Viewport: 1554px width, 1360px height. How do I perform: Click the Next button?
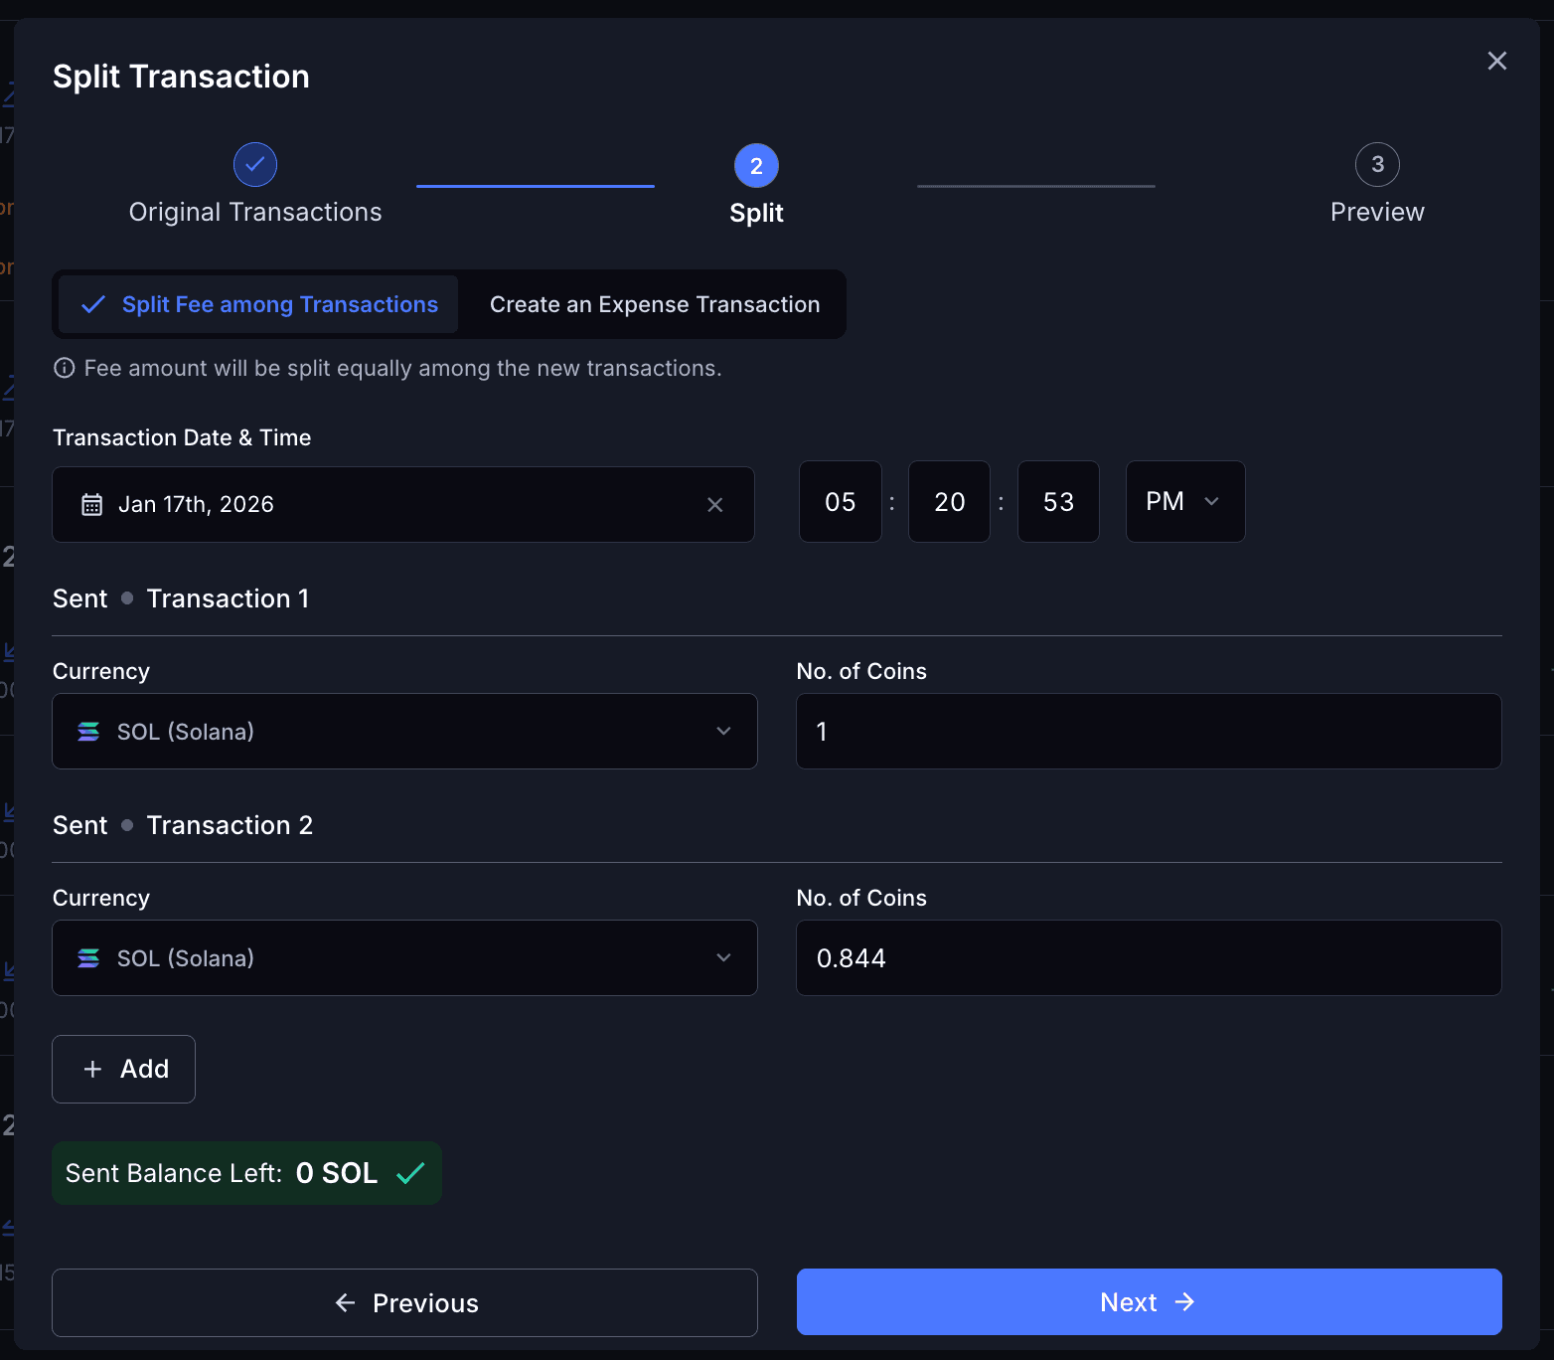coord(1149,1301)
